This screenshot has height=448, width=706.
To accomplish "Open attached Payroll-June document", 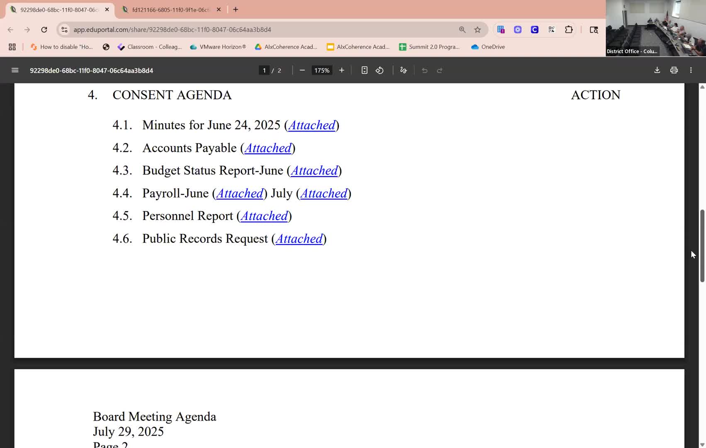I will tap(240, 193).
